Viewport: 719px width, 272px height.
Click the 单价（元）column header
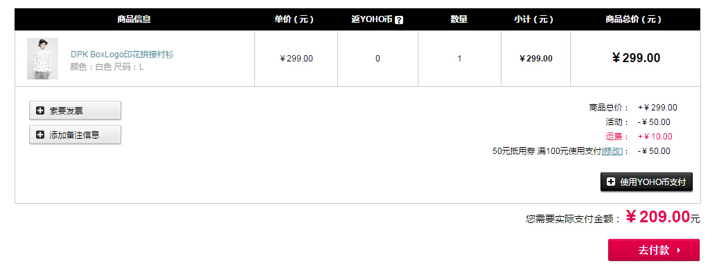296,19
